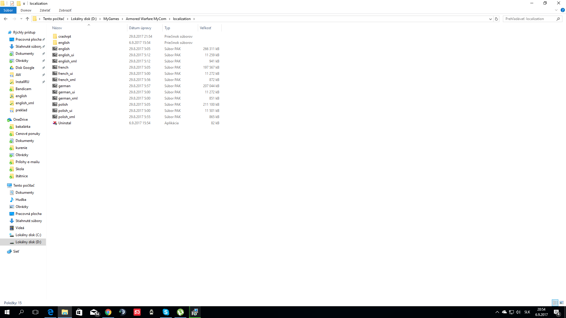566x318 pixels.
Task: Switch to large thumbnails view icon
Action: pyautogui.click(x=562, y=303)
